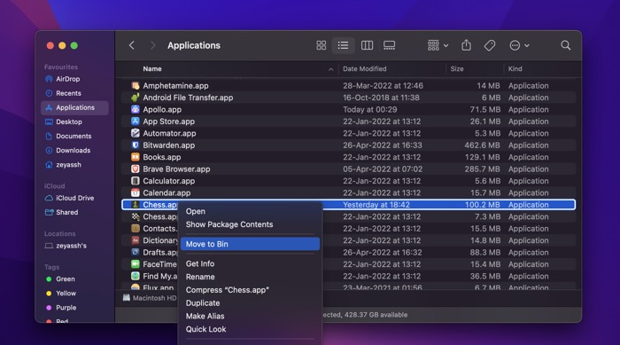
Task: Click the Search magnifier icon
Action: click(565, 45)
